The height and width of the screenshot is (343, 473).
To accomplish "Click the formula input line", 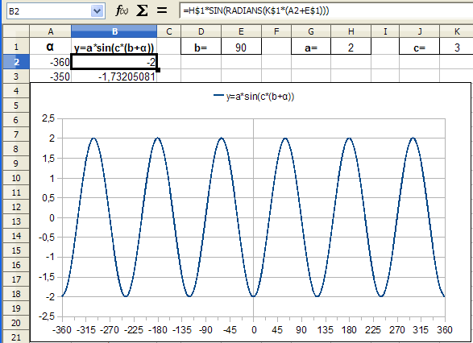I will click(326, 11).
